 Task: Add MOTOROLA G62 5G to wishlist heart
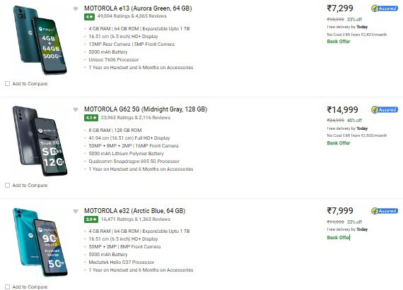pyautogui.click(x=76, y=110)
